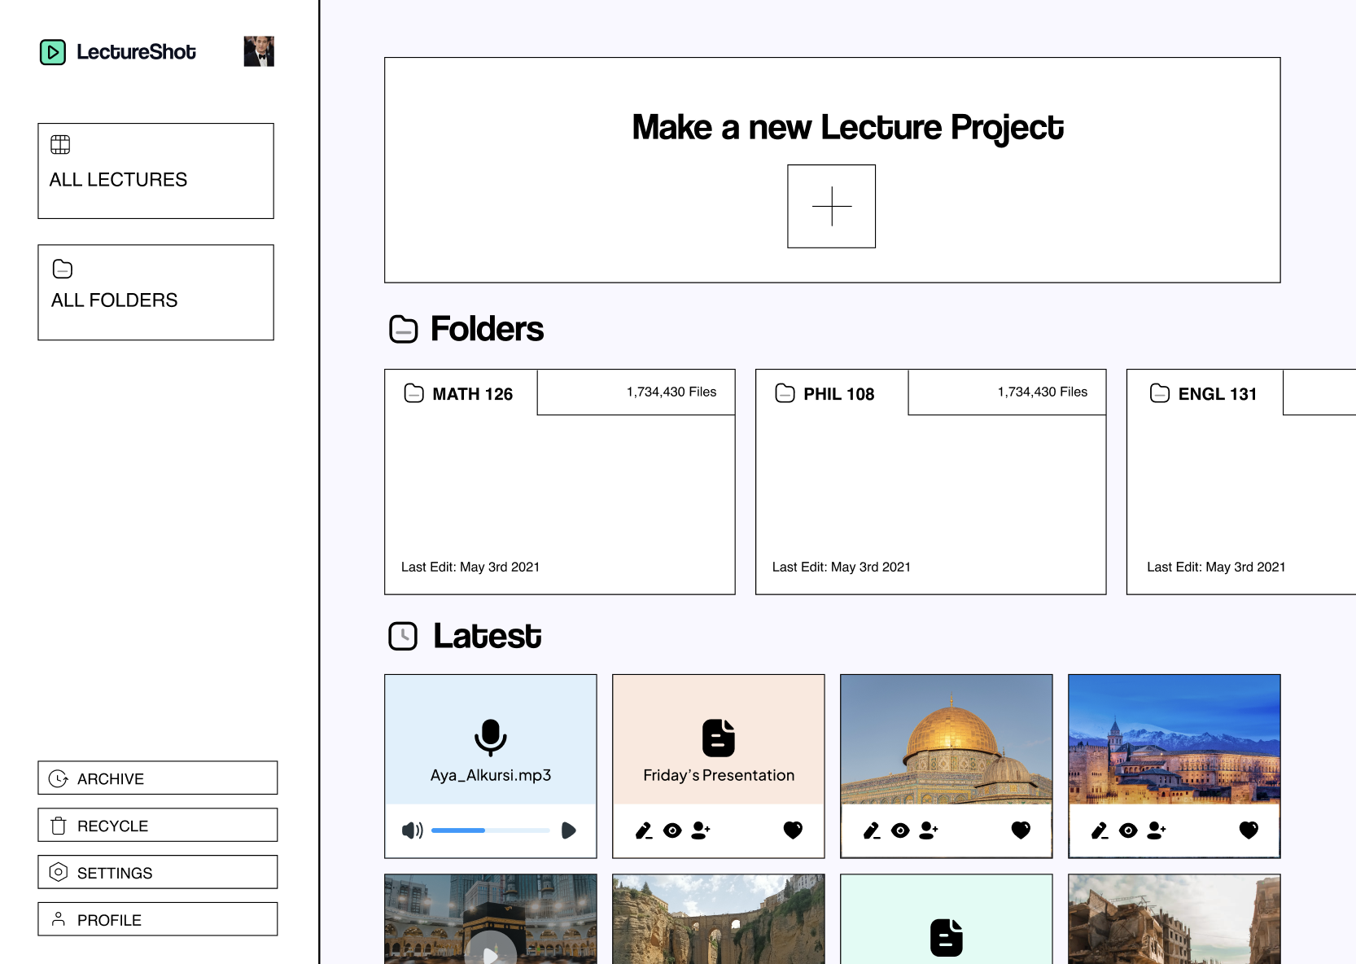
Task: Open the PHIL 108 folder
Action: pyautogui.click(x=931, y=482)
